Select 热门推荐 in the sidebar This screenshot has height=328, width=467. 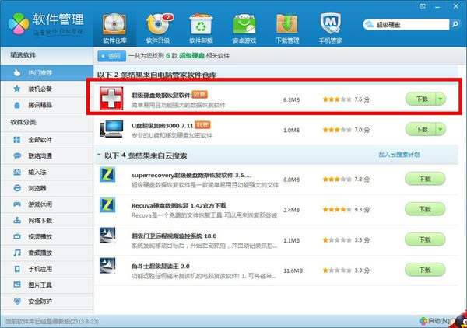(47, 72)
